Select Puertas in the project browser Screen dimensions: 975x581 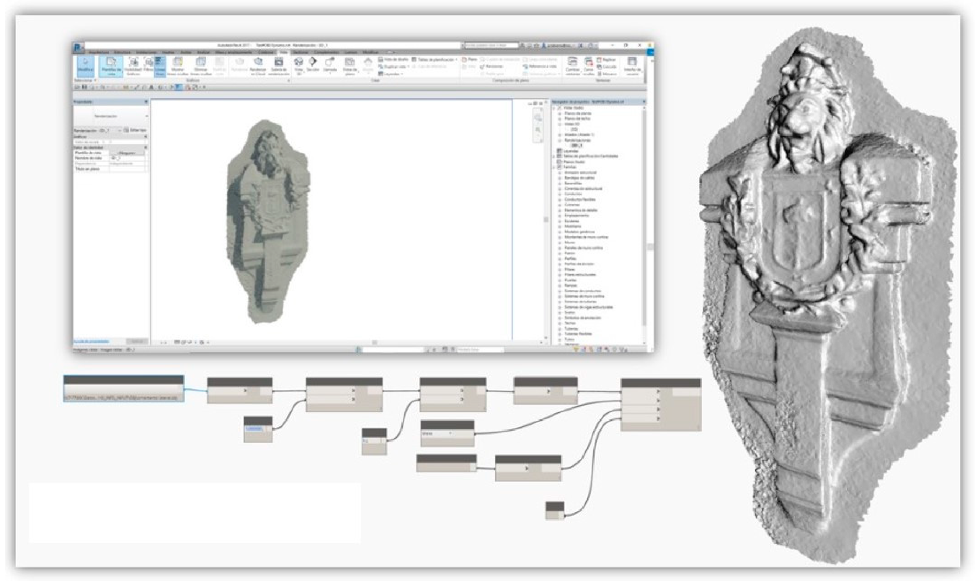570,280
